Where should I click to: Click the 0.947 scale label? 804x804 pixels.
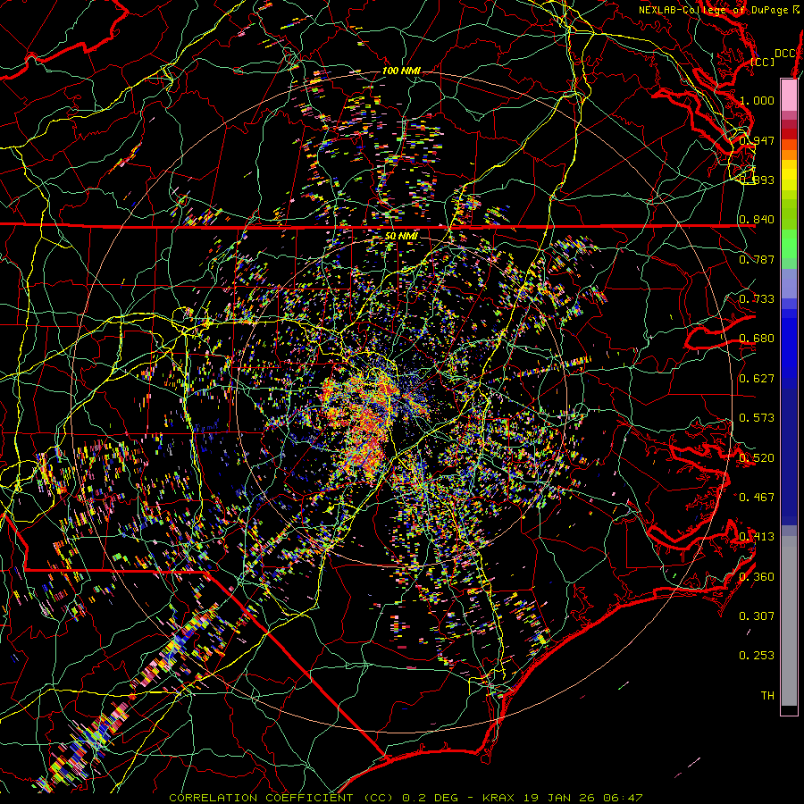pyautogui.click(x=757, y=140)
